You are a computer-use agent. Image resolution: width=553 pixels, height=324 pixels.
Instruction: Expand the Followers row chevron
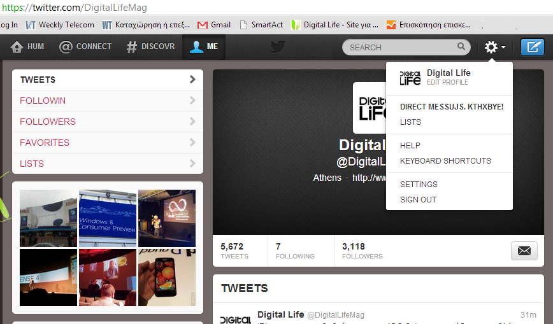pyautogui.click(x=192, y=122)
